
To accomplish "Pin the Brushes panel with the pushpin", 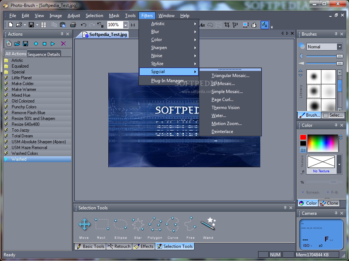I will [x=336, y=34].
